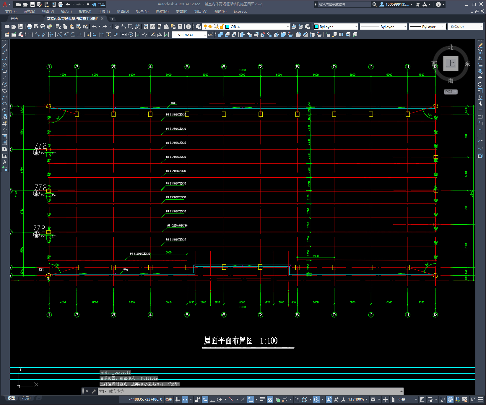Open the color control ByLayer dropdown
Screen dimensions: 486x405
click(356, 27)
